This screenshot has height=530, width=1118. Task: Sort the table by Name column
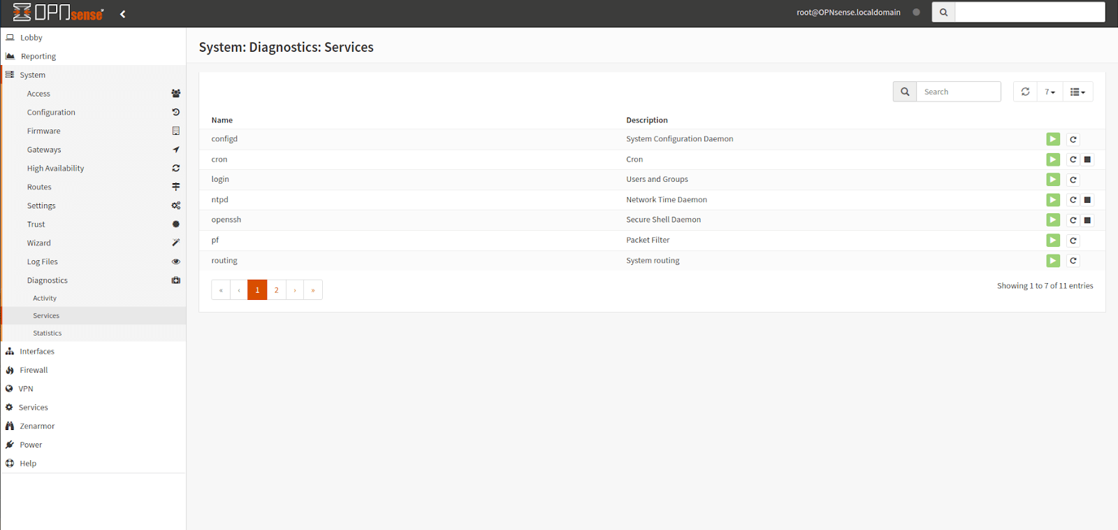tap(222, 120)
